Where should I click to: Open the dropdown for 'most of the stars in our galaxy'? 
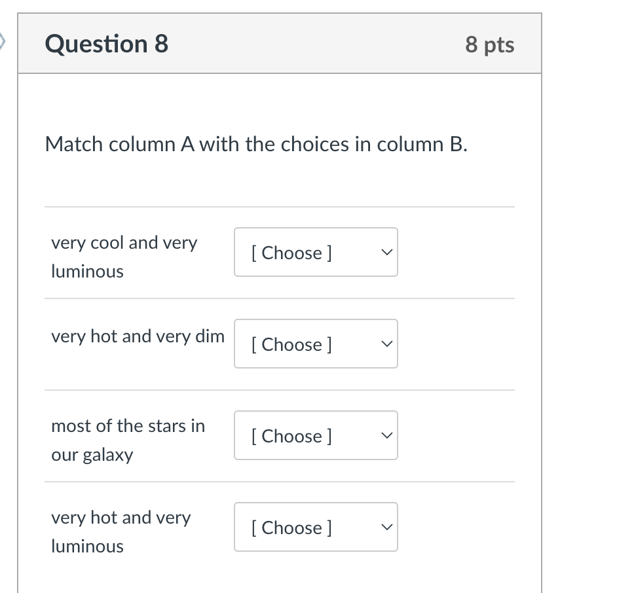[316, 435]
